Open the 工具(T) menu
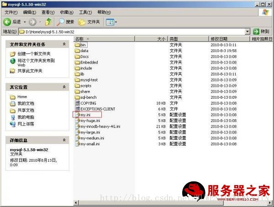Viewport: 274px width, 207px height. (85, 12)
